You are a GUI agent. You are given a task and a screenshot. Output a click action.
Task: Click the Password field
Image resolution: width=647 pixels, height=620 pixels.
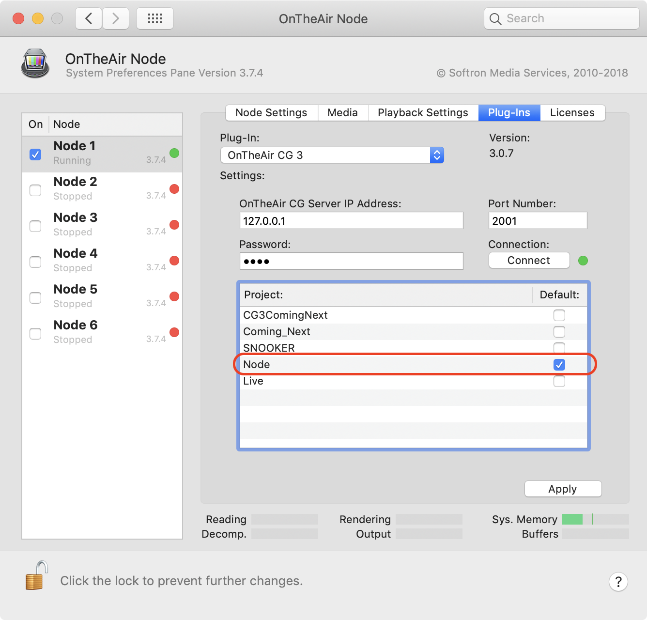pyautogui.click(x=352, y=261)
